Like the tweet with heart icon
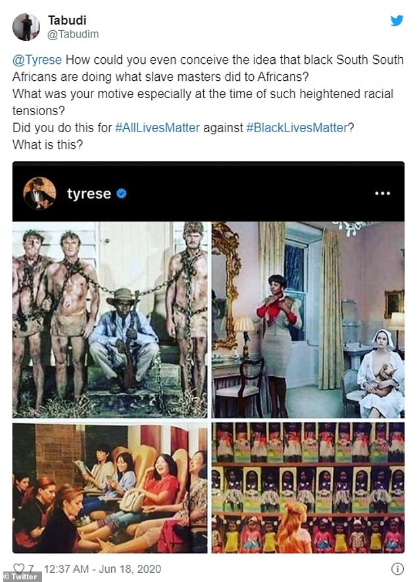This screenshot has width=417, height=582. pyautogui.click(x=18, y=568)
